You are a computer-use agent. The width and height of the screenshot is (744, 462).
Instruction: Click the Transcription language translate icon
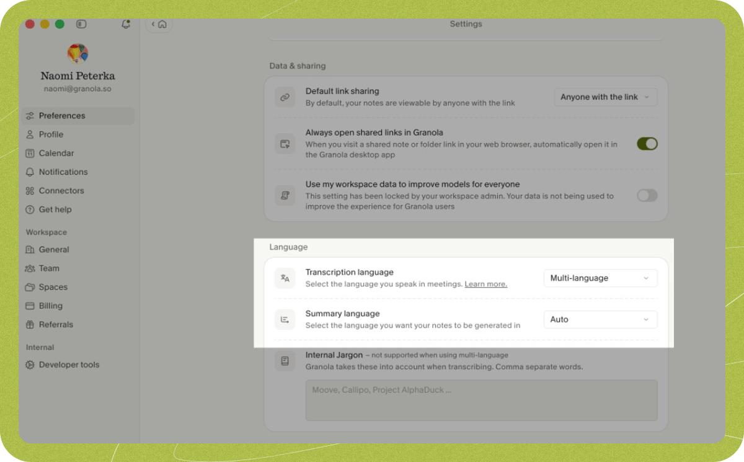click(x=285, y=278)
